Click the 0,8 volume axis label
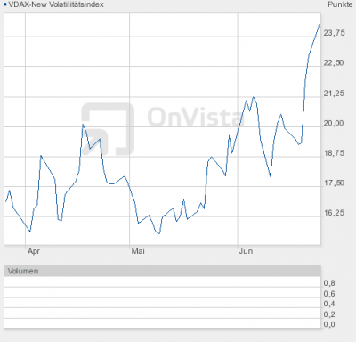Viewport: 356px width, 342px height. click(329, 283)
